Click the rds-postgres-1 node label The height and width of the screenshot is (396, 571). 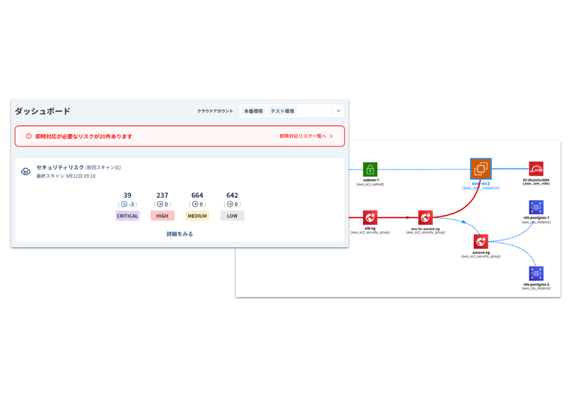pos(536,218)
